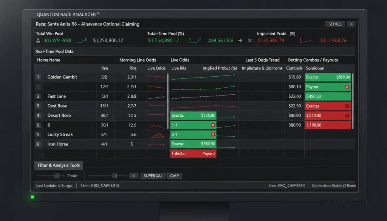This screenshot has width=387, height=221.
Task: Click Iron Horse's 4/1 morning line odds
Action: pyautogui.click(x=104, y=144)
